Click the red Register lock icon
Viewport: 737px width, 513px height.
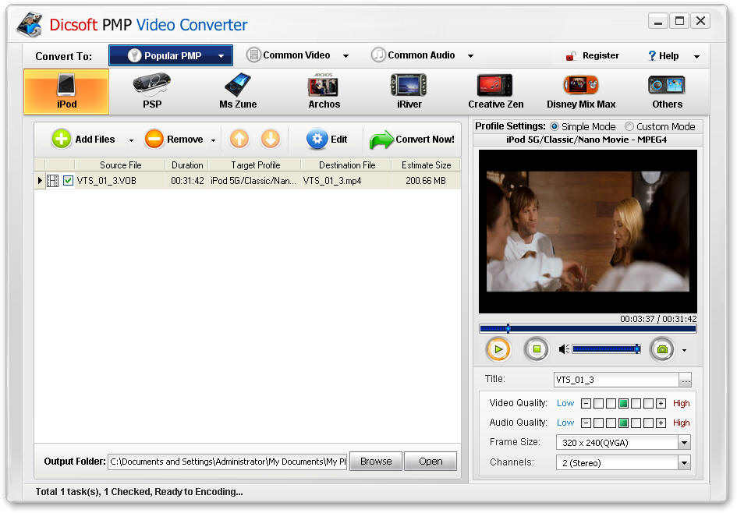coord(571,56)
